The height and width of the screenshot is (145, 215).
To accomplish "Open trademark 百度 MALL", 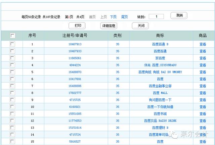I will tap(160, 93).
